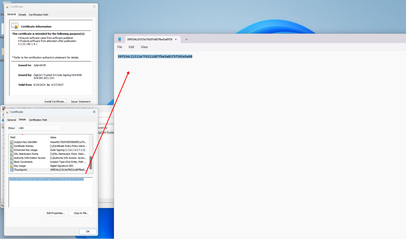Click the certificate ribbon icon in General tab

(x=15, y=26)
